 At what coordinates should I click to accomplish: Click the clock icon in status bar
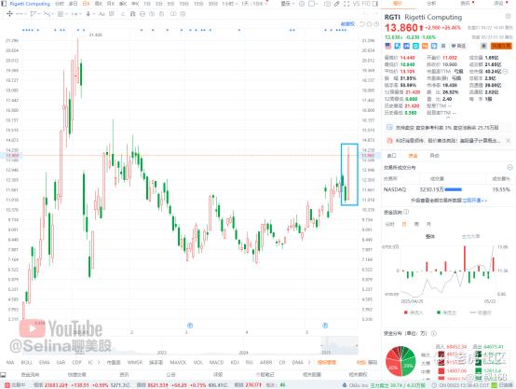pos(434,385)
